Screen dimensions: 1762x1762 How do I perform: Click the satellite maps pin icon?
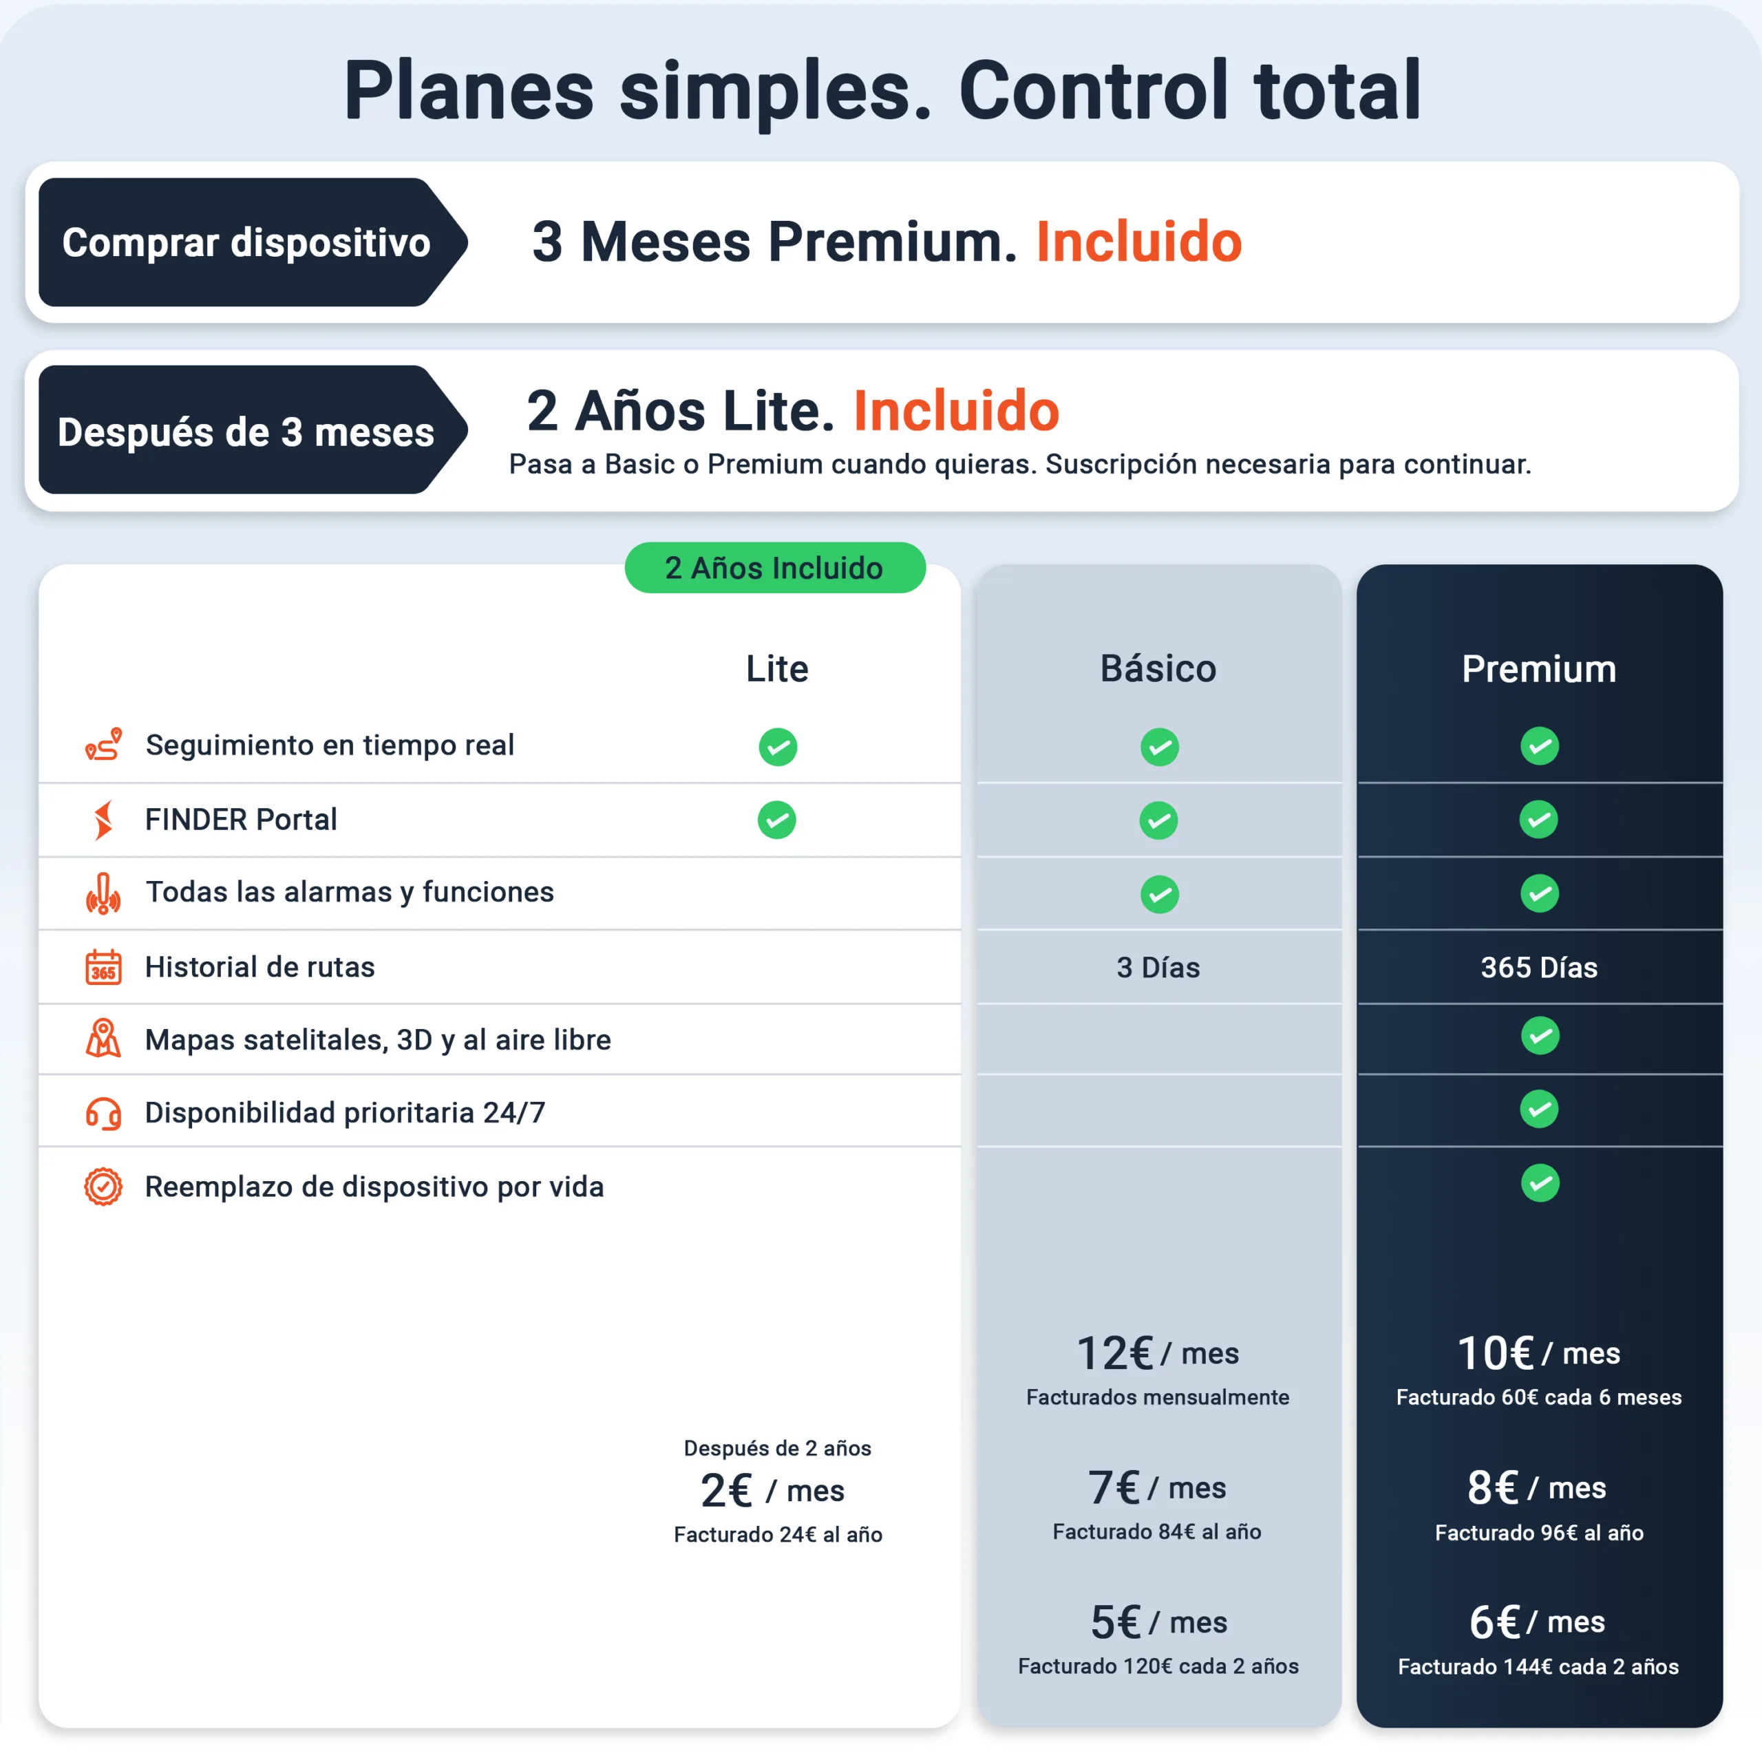103,1039
